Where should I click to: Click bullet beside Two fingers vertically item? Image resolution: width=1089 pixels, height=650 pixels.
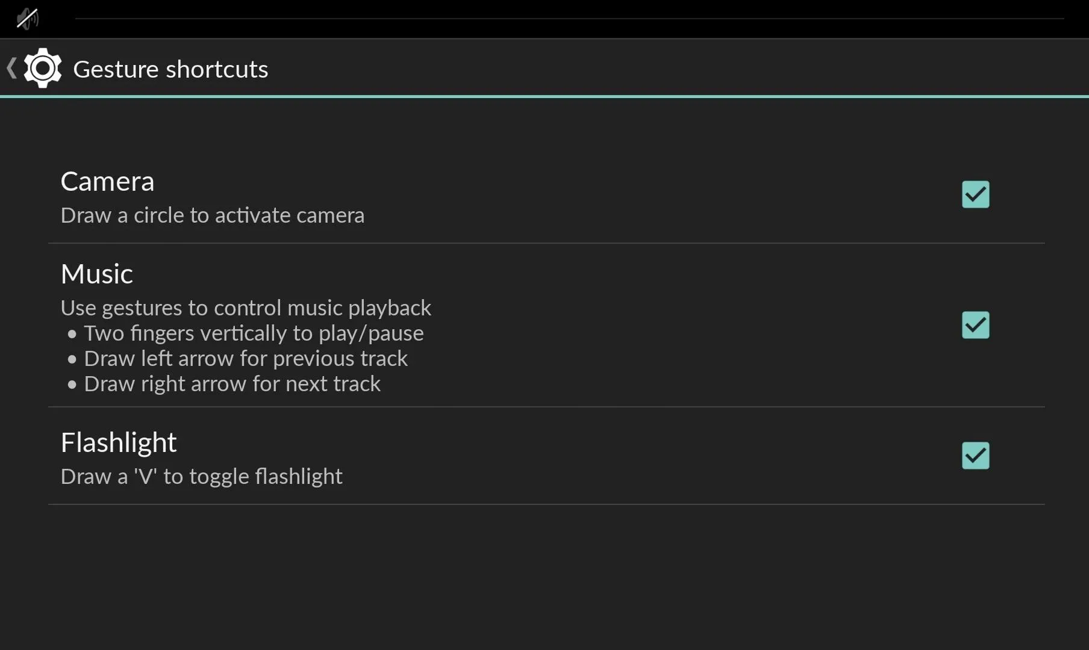pyautogui.click(x=72, y=334)
